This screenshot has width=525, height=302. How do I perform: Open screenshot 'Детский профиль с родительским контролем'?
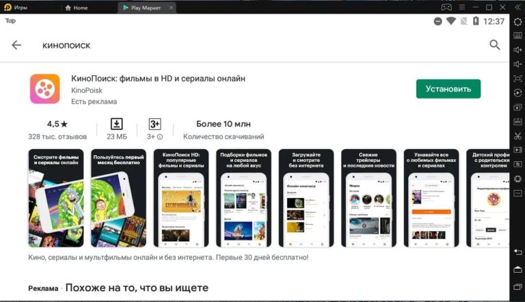coord(488,198)
